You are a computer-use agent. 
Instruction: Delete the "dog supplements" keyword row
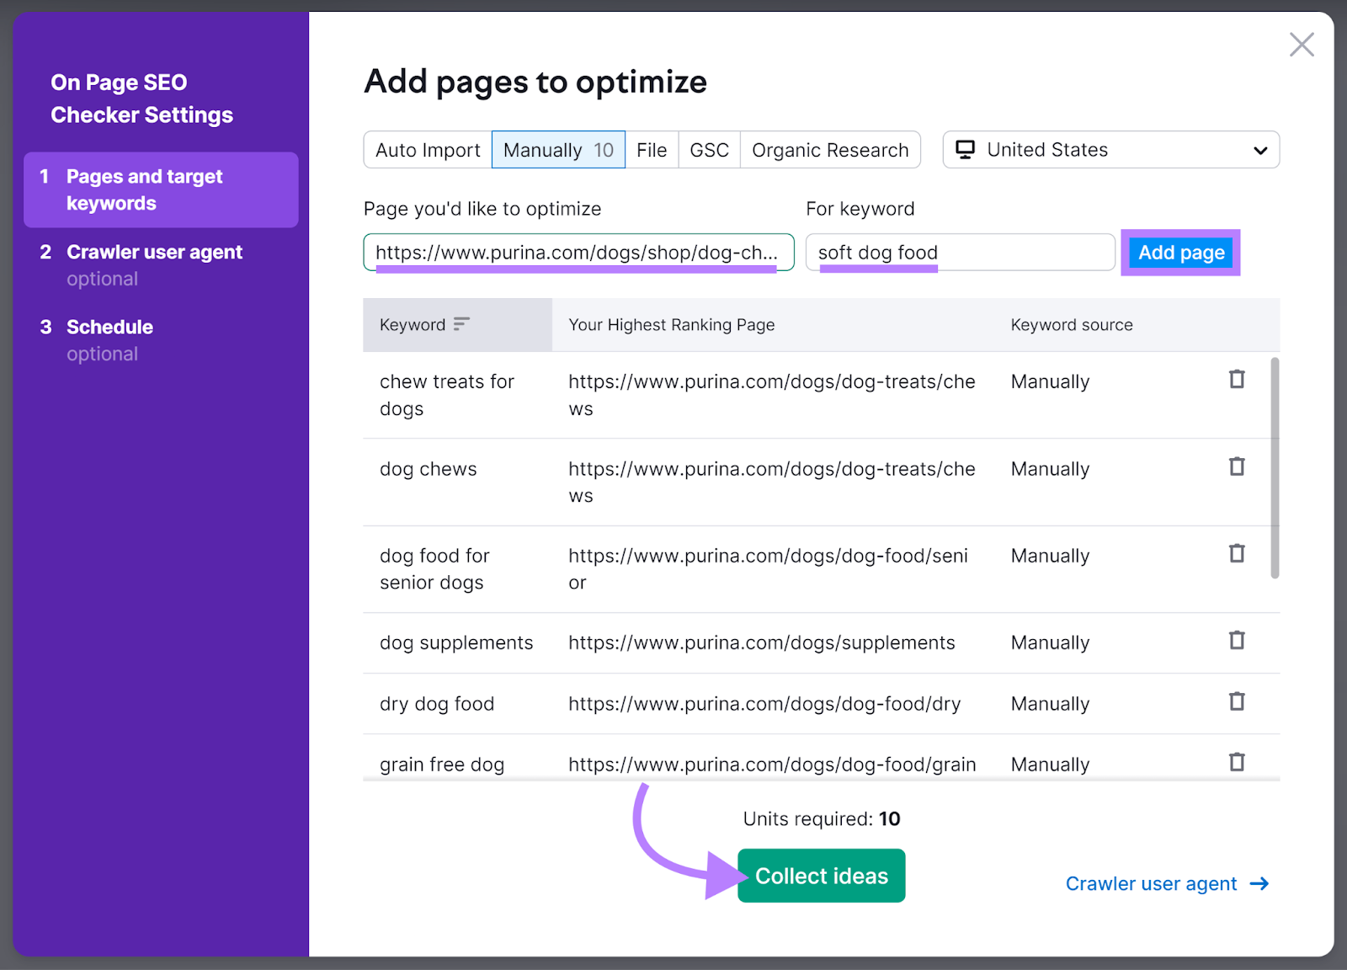click(x=1236, y=640)
